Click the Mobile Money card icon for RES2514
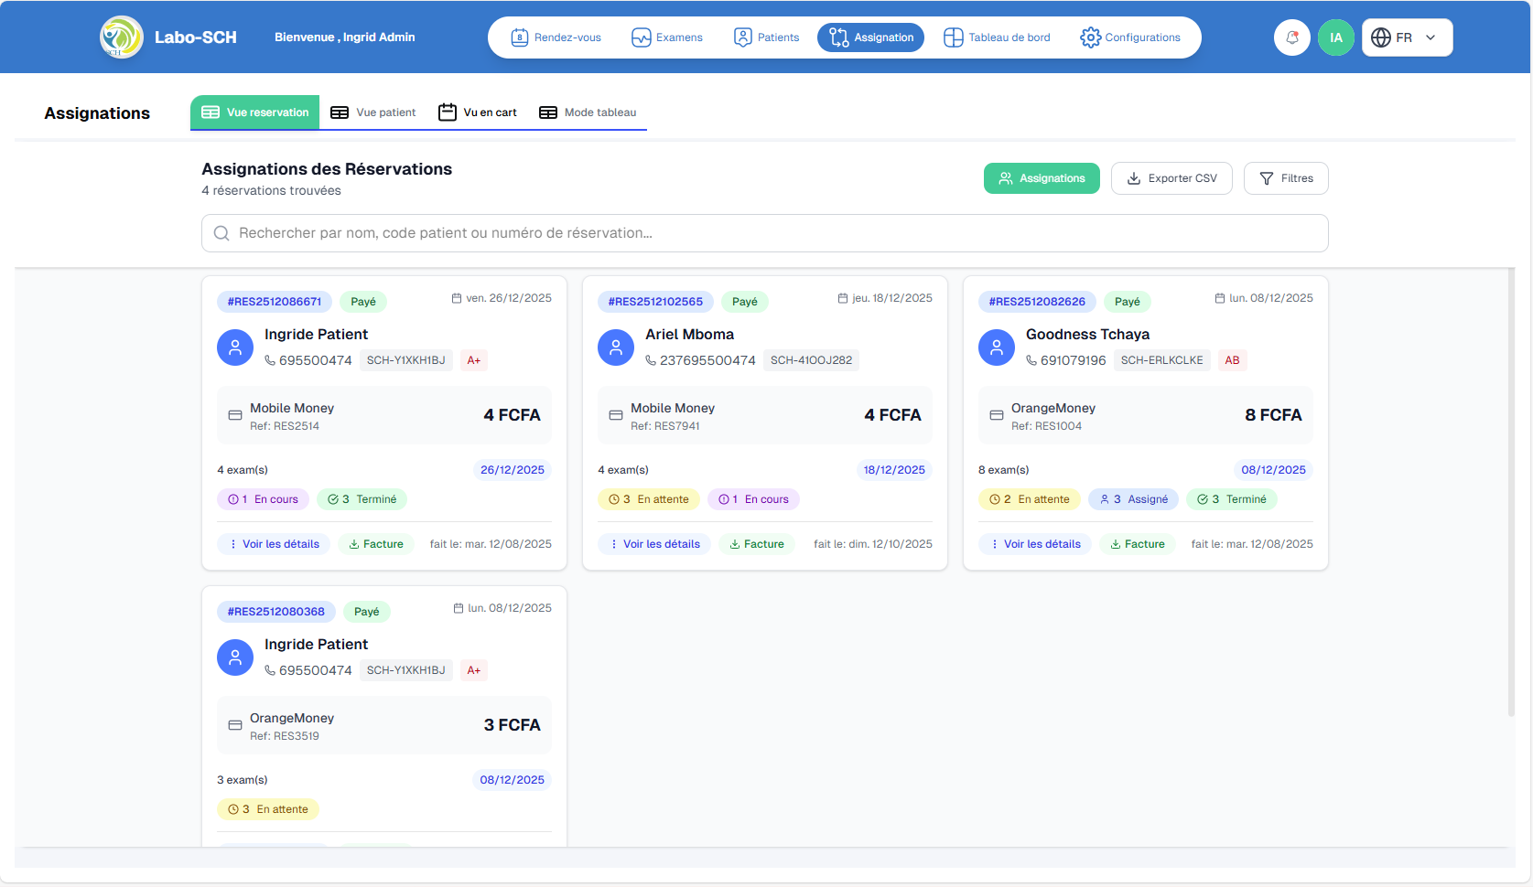The image size is (1533, 887). [235, 415]
